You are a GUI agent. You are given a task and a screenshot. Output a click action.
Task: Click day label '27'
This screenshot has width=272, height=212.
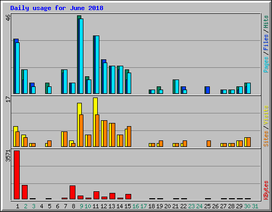coord(223,206)
